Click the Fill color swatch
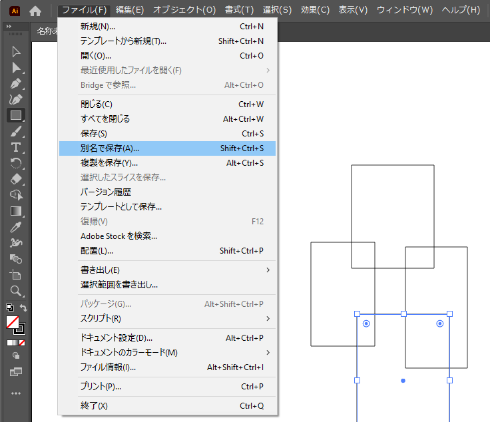The height and width of the screenshot is (422, 490). coord(12,322)
